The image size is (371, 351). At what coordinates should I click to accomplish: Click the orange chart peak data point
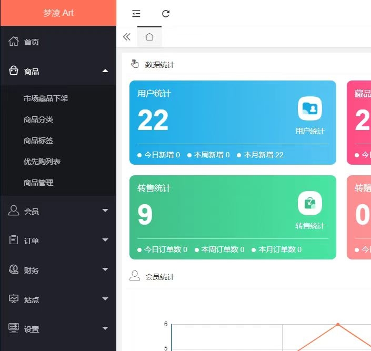coord(337,324)
